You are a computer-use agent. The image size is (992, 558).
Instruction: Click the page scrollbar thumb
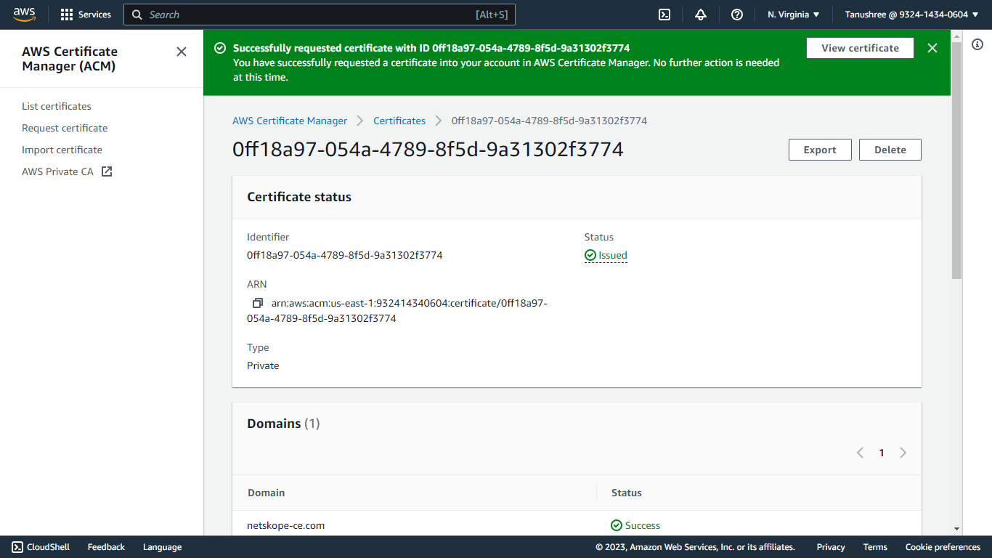956,160
